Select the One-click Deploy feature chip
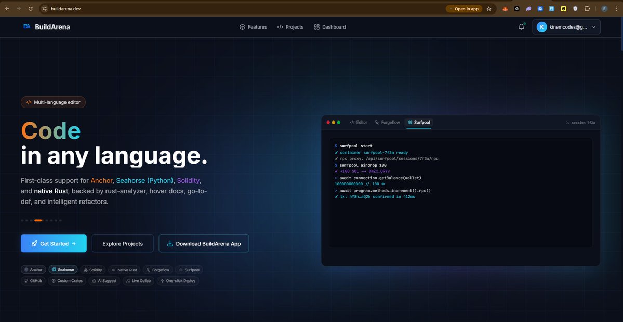 coord(178,280)
